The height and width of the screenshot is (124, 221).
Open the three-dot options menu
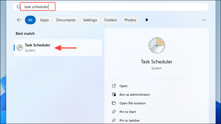[x=204, y=20]
